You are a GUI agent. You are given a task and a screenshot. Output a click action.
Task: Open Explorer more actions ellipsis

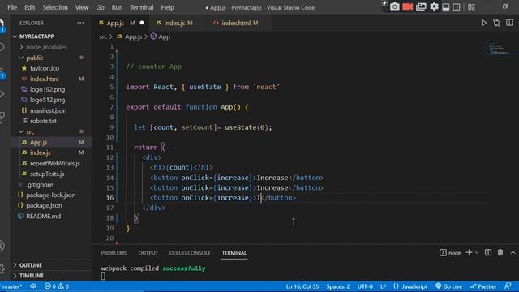click(80, 23)
